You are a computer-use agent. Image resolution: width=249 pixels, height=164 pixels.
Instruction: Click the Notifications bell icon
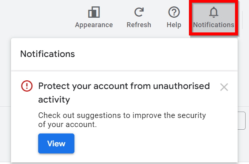click(x=213, y=12)
